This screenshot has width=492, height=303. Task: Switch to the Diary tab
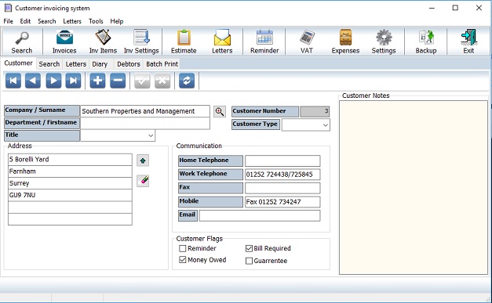100,64
